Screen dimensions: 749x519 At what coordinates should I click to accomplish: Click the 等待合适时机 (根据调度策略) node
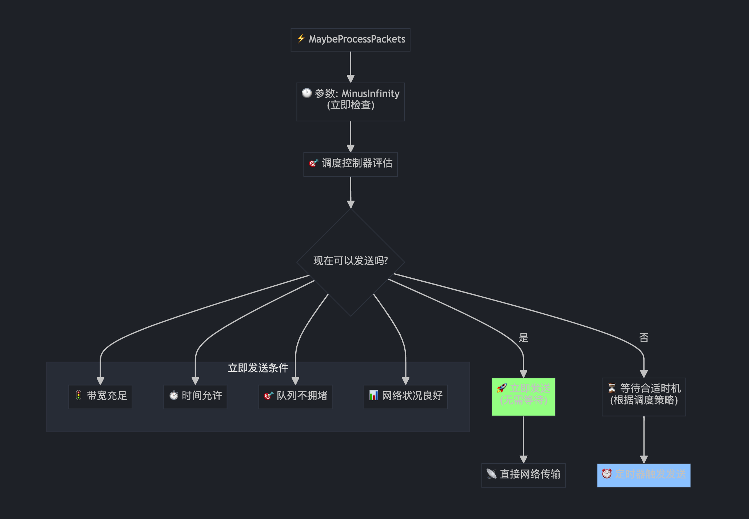coord(644,396)
